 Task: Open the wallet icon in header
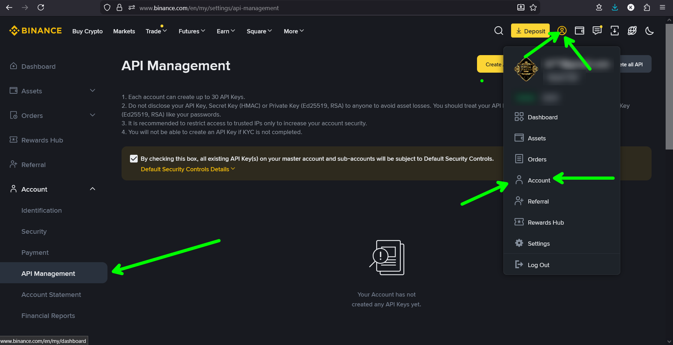coord(579,31)
